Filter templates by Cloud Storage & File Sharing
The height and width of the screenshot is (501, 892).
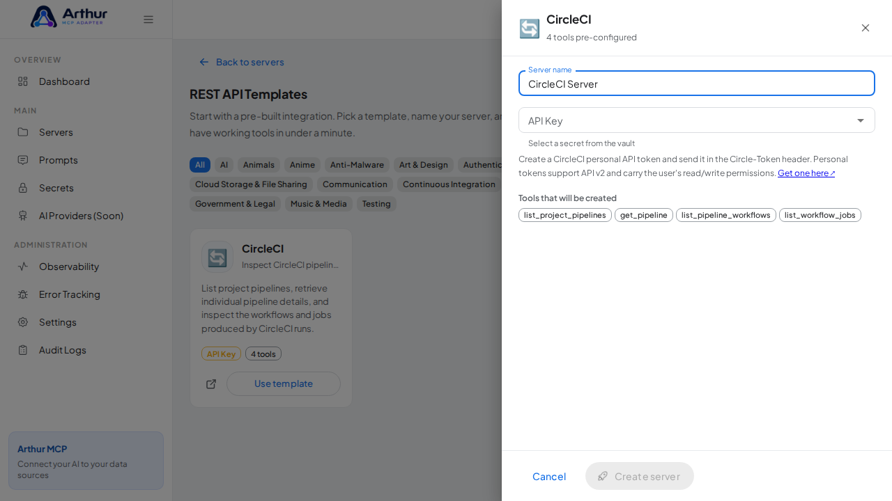[251, 184]
